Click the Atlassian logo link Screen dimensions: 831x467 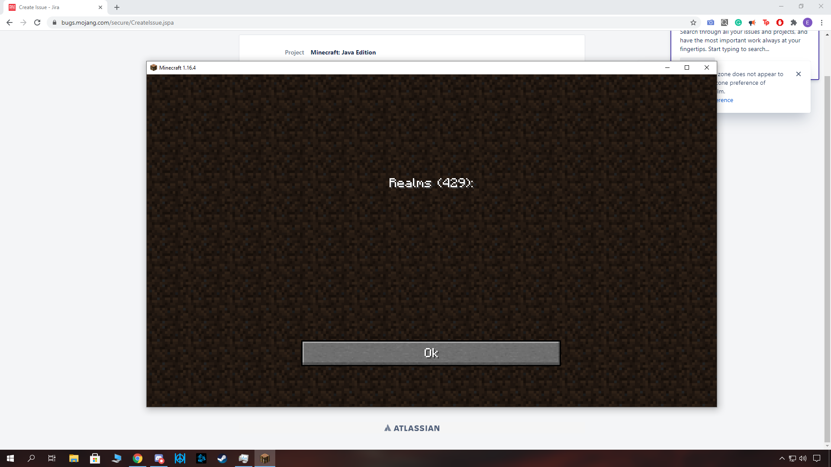pyautogui.click(x=412, y=428)
